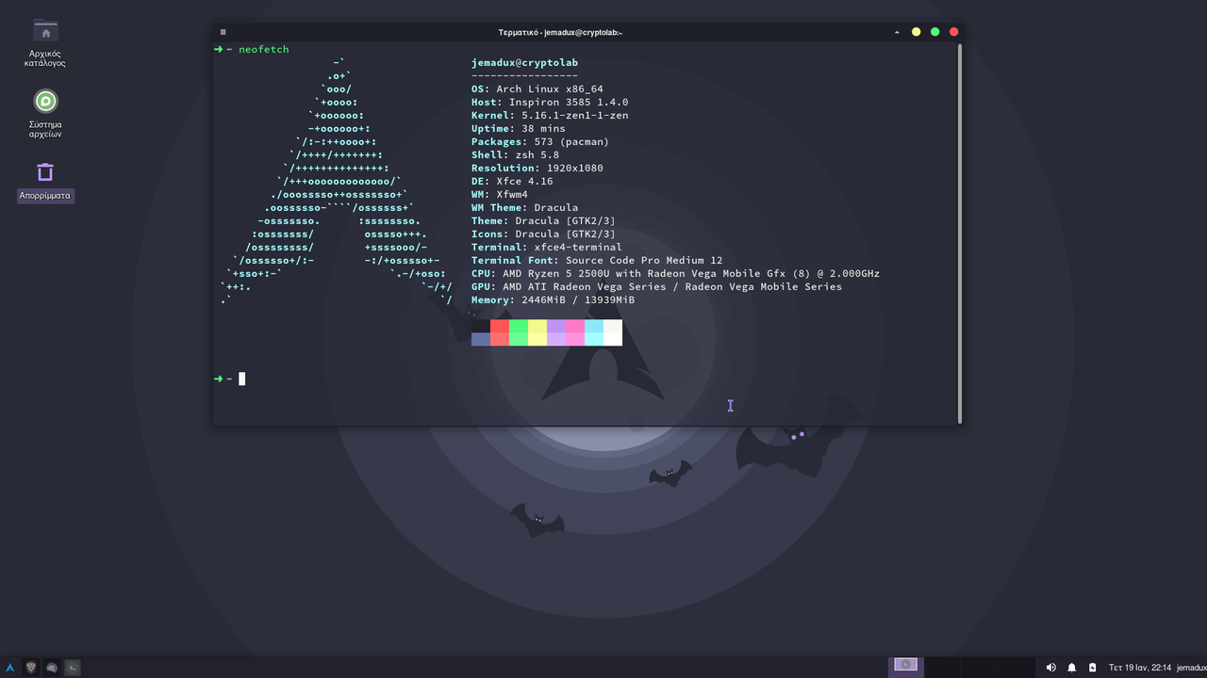This screenshot has height=678, width=1207.
Task: Switch to the first workspace thumbnail
Action: 906,667
